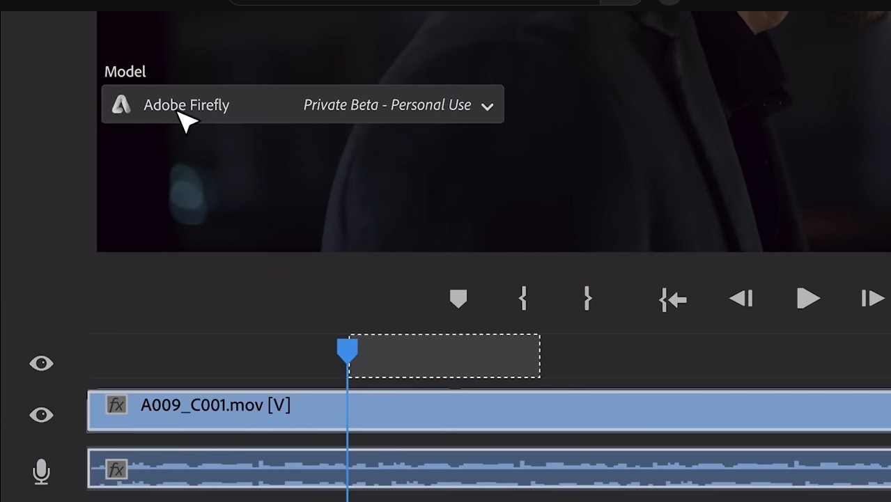
Task: Toggle visibility of the A009_C001.mov track
Action: click(x=41, y=414)
